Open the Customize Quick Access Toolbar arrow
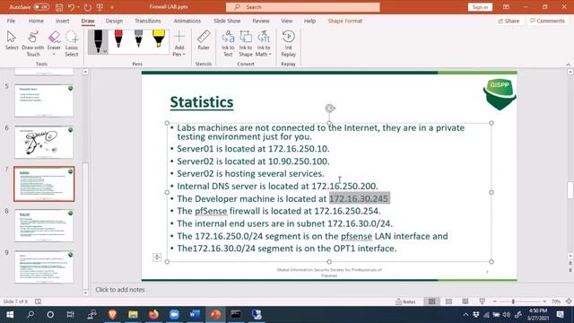Viewport: 574px width, 323px height. pos(112,7)
